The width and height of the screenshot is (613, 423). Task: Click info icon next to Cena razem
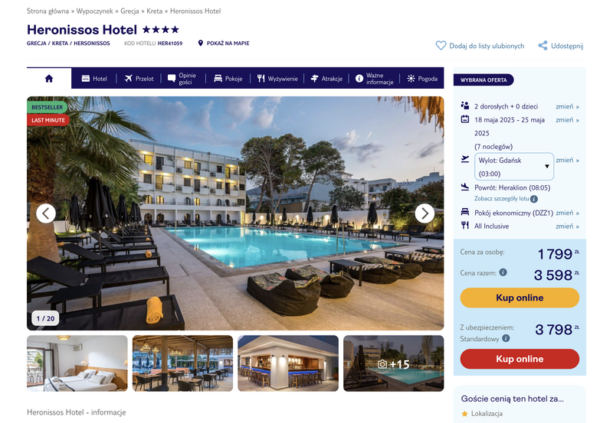[x=503, y=272]
